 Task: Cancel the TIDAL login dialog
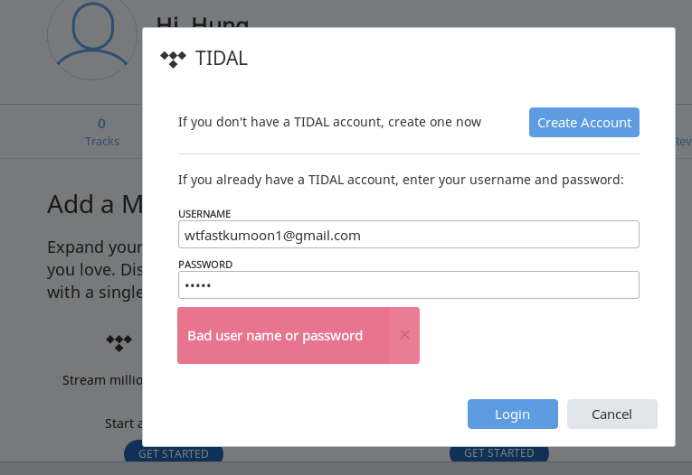pos(612,414)
